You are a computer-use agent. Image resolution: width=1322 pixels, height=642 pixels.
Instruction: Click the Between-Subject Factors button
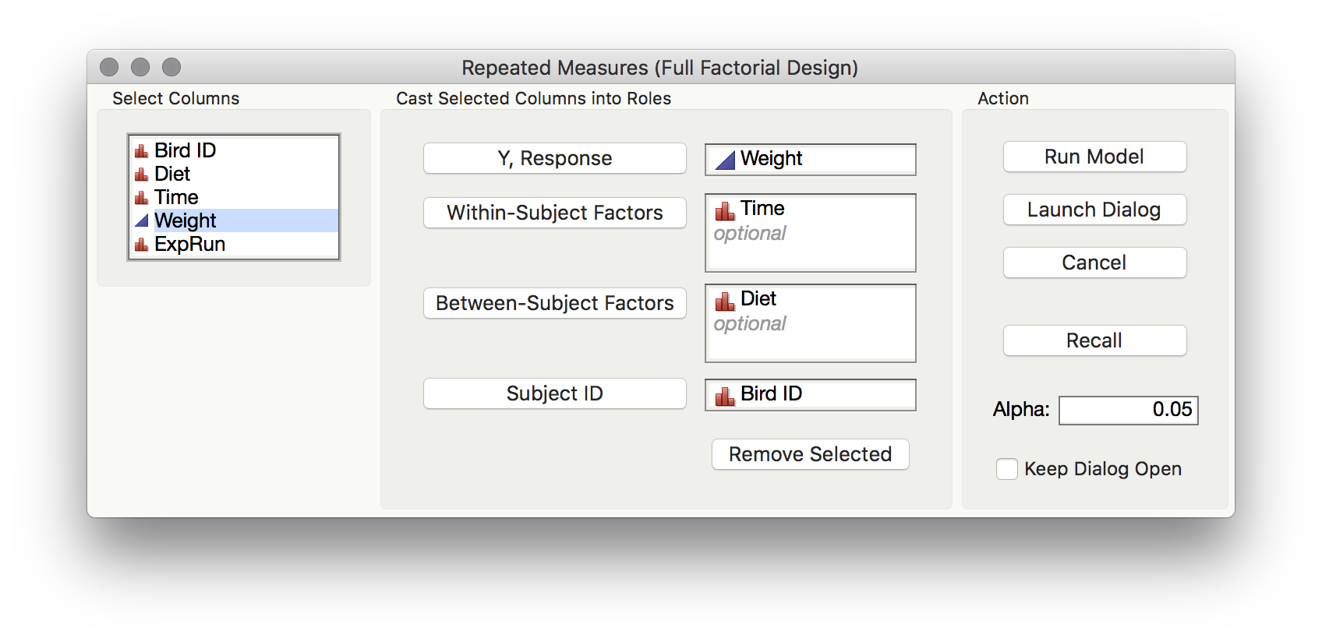coord(554,303)
